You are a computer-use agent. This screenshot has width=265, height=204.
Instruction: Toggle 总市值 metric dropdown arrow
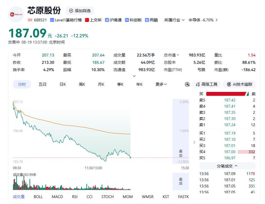(178, 55)
